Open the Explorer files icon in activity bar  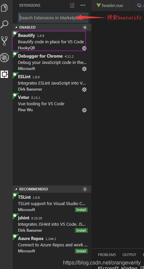coord(4,8)
